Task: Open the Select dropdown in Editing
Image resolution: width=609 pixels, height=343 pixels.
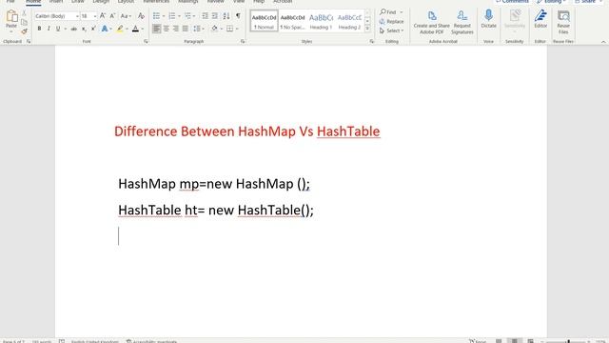Action: (391, 30)
